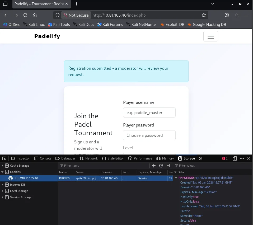Select the PHPSESSID cookie row
The height and width of the screenshot is (225, 253).
pos(115,178)
